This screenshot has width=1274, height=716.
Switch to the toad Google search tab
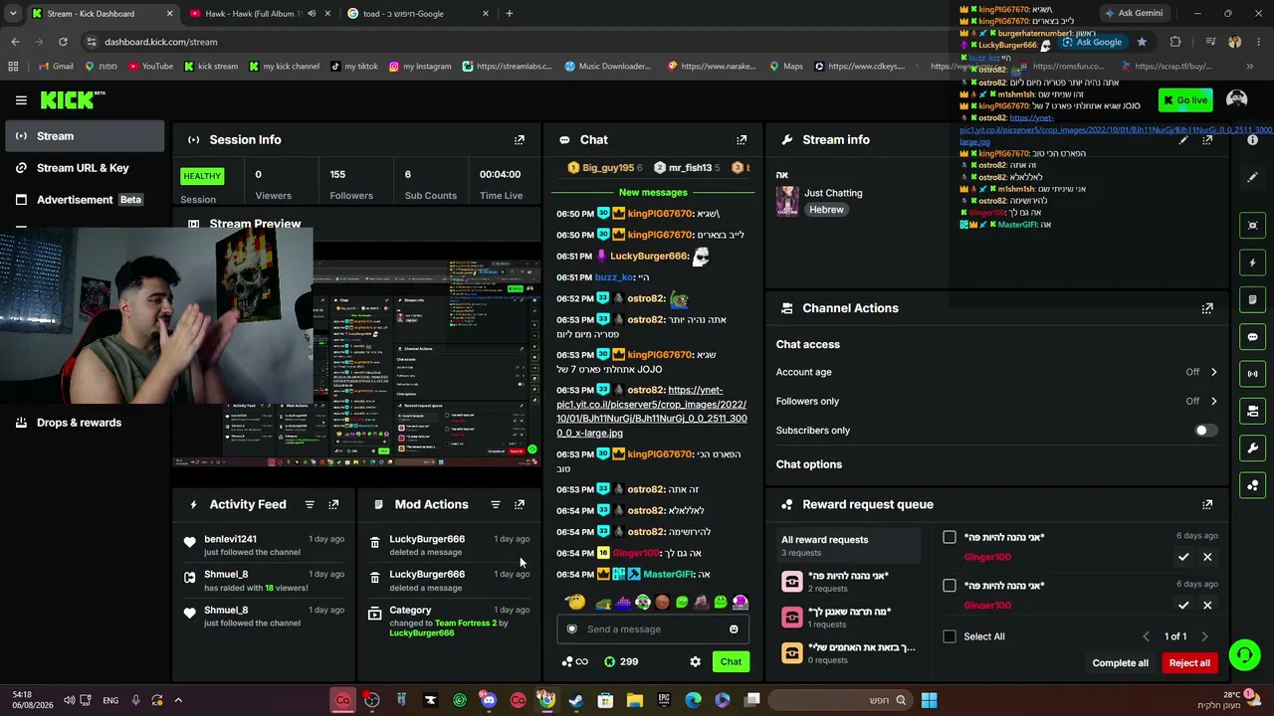(417, 14)
